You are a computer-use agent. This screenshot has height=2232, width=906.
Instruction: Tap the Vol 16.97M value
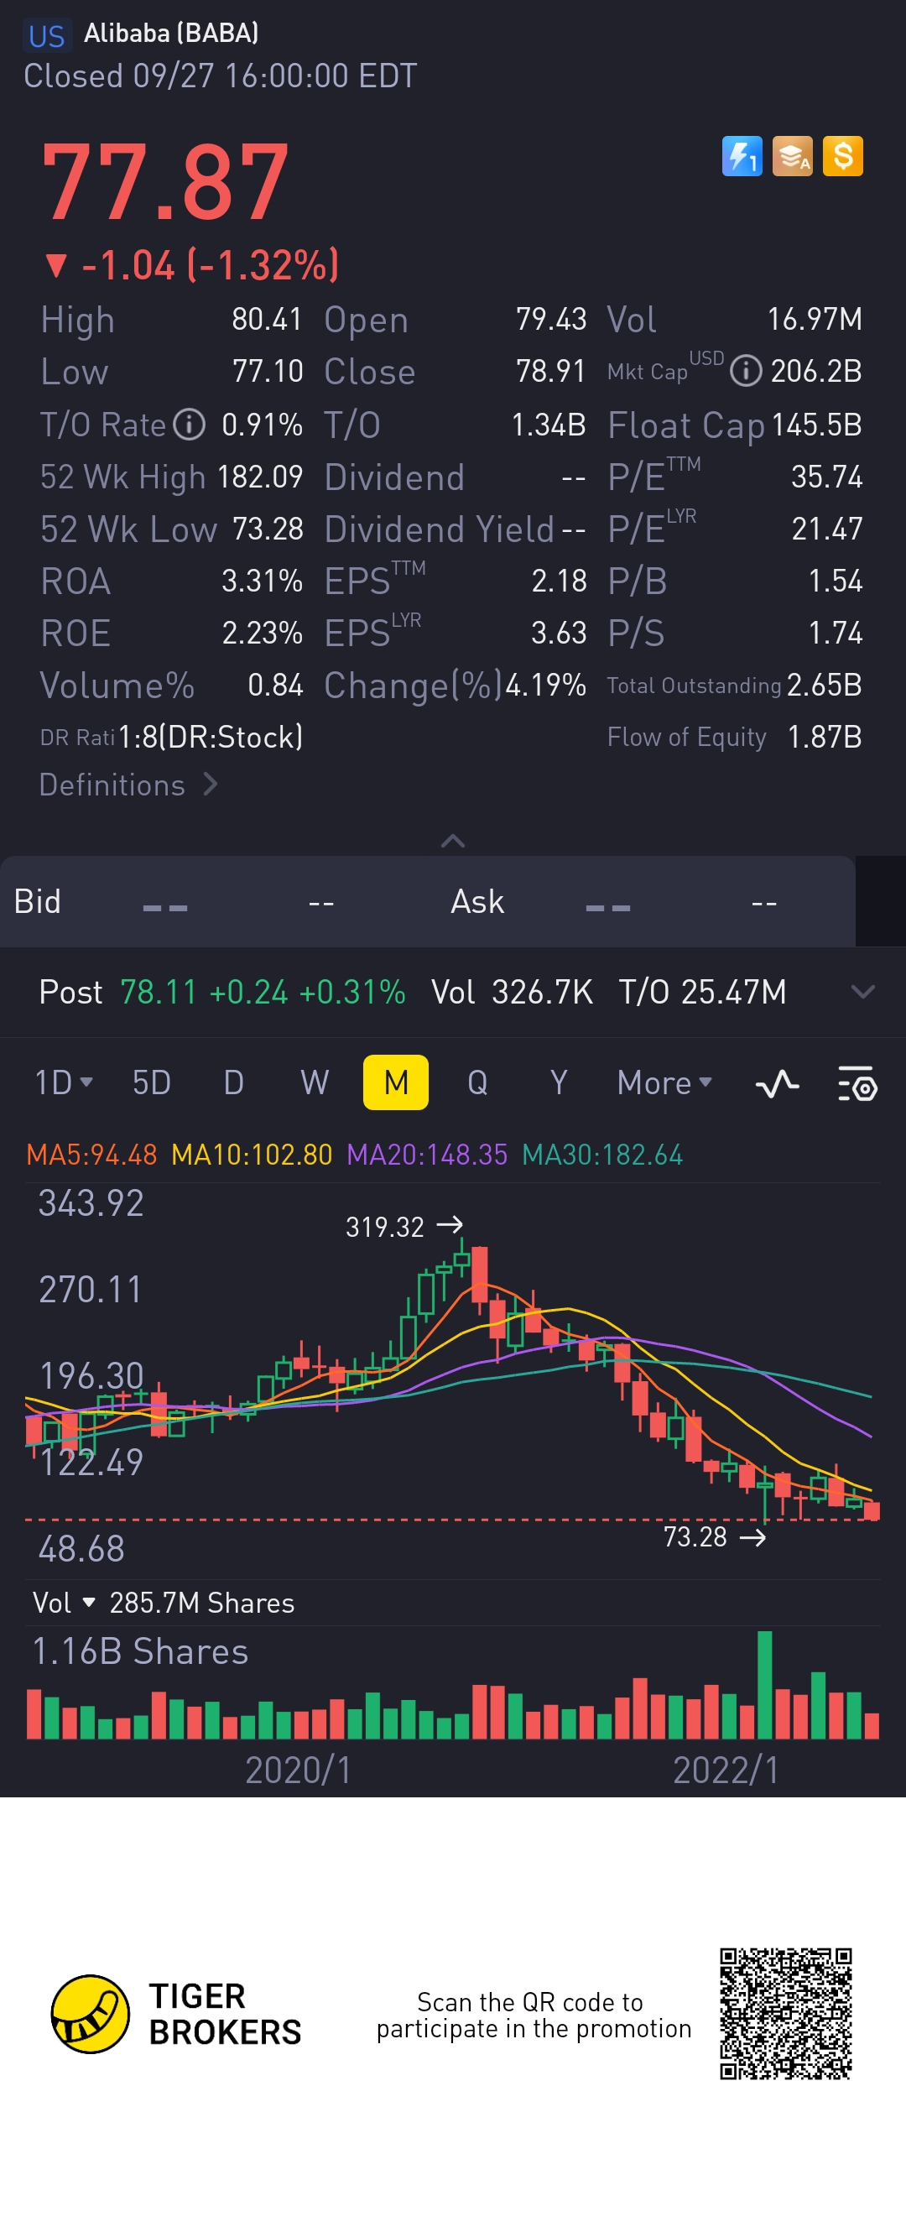click(x=815, y=319)
